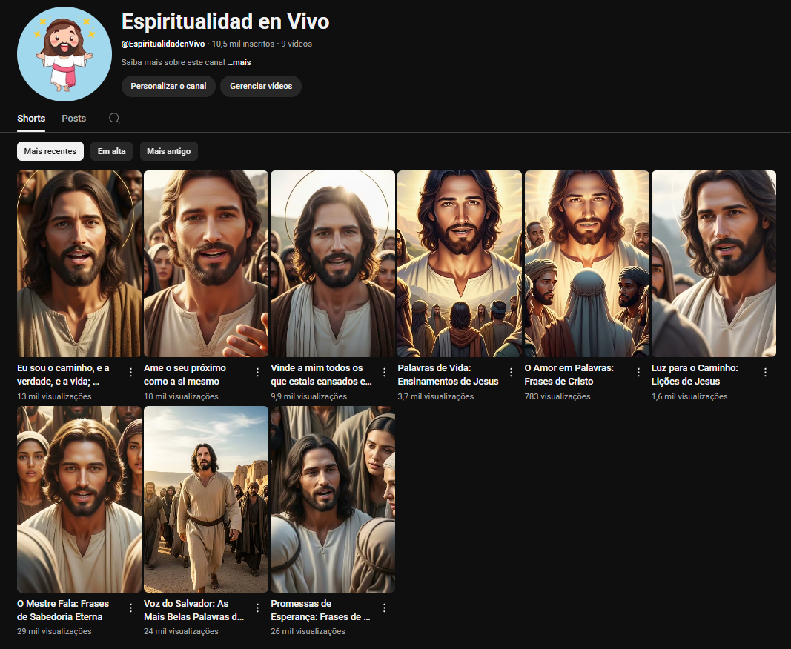The image size is (791, 649).
Task: Click the '@EspiritualidadenVivo' channel handle
Action: pos(163,44)
